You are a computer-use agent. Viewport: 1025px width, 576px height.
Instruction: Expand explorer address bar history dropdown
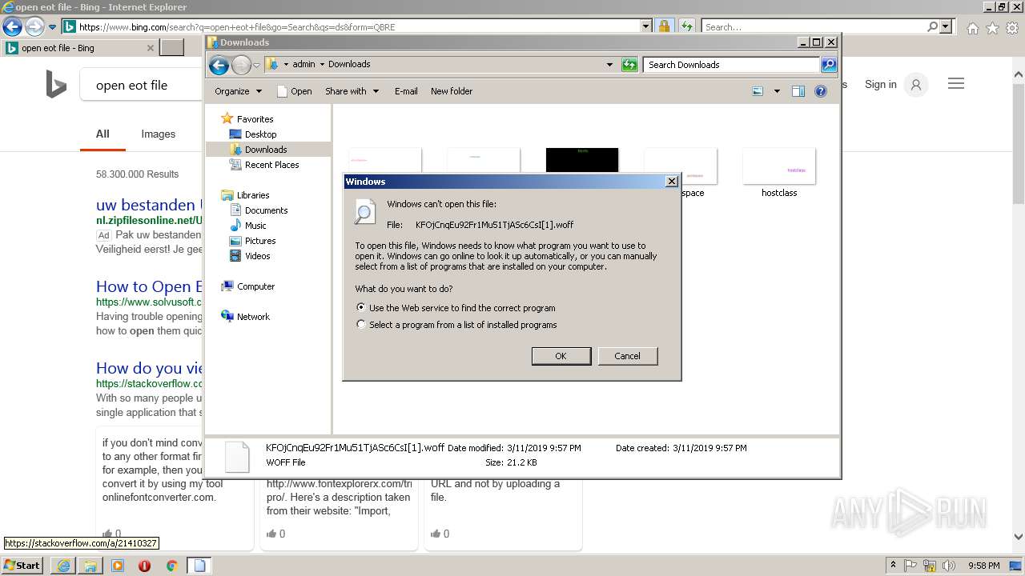[609, 65]
